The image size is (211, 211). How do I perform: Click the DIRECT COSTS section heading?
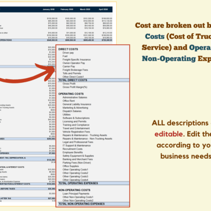click(68, 49)
